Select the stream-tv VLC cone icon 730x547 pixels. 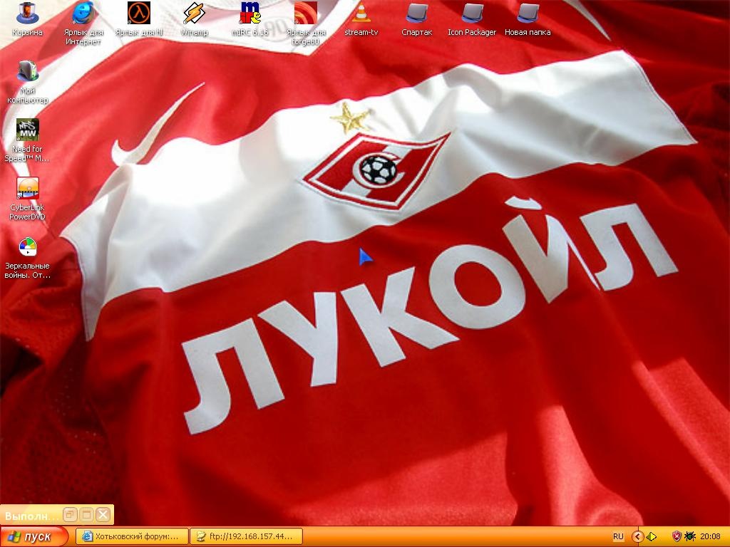[x=361, y=14]
